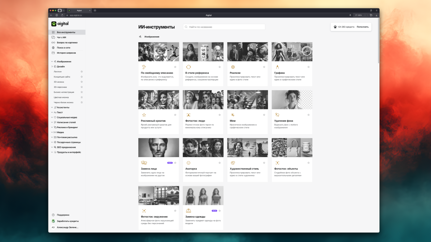Expand the 'Посадочные страницы' section
The width and height of the screenshot is (431, 242).
pos(52,142)
